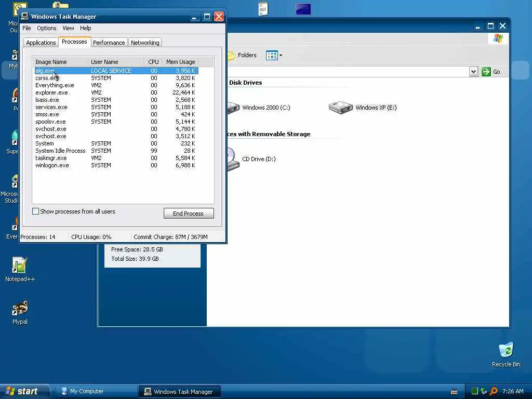Open the Help menu in Task Manager
This screenshot has width=532, height=399.
[86, 28]
